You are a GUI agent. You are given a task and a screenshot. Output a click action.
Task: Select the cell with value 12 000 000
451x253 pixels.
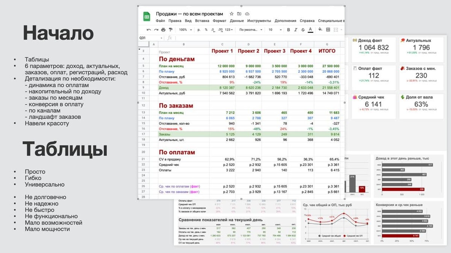(x=222, y=66)
